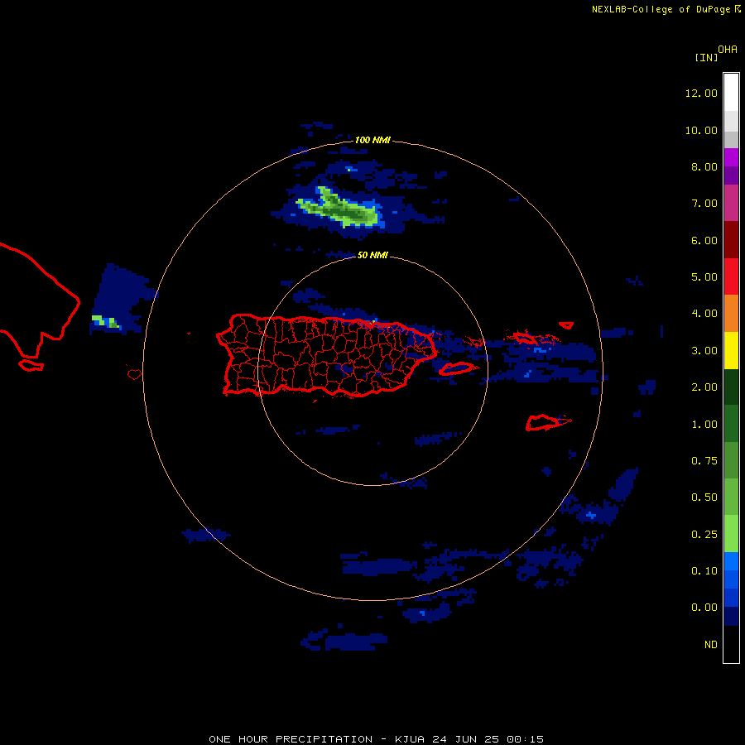The width and height of the screenshot is (745, 745).
Task: Click the ONE HOUR PRECIPITATION title text
Action: [291, 739]
